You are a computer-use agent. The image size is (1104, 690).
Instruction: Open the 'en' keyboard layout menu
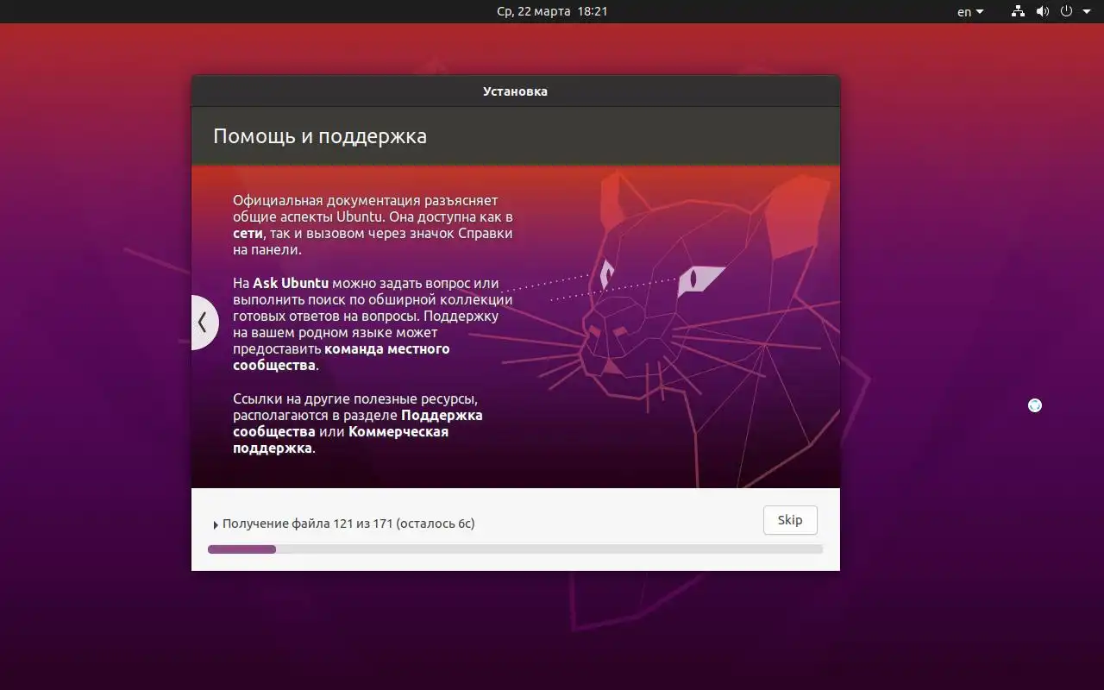970,12
